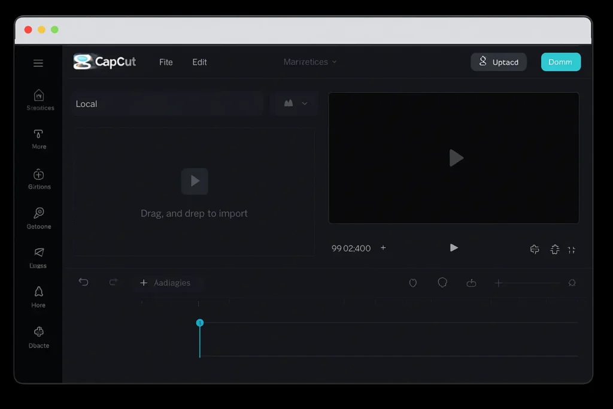Click the timeline zoom slider track
Viewport: 613px width, 409px height.
[x=530, y=283]
